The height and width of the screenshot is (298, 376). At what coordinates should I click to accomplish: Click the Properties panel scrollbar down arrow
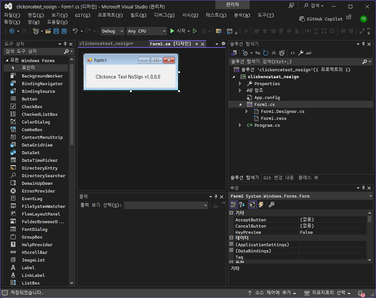pyautogui.click(x=369, y=260)
